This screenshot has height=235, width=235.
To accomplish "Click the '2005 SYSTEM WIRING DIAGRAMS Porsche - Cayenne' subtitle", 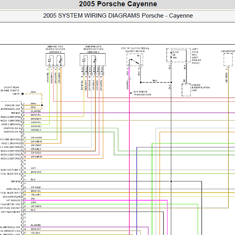I will [x=118, y=16].
